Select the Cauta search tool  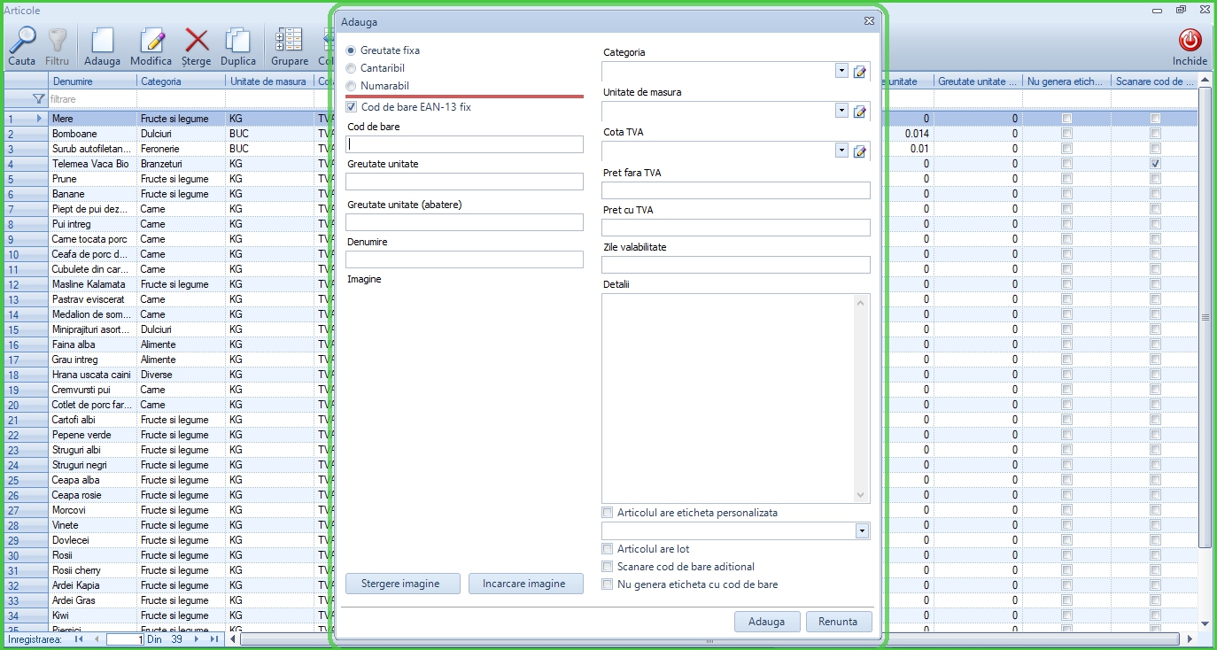click(x=22, y=44)
